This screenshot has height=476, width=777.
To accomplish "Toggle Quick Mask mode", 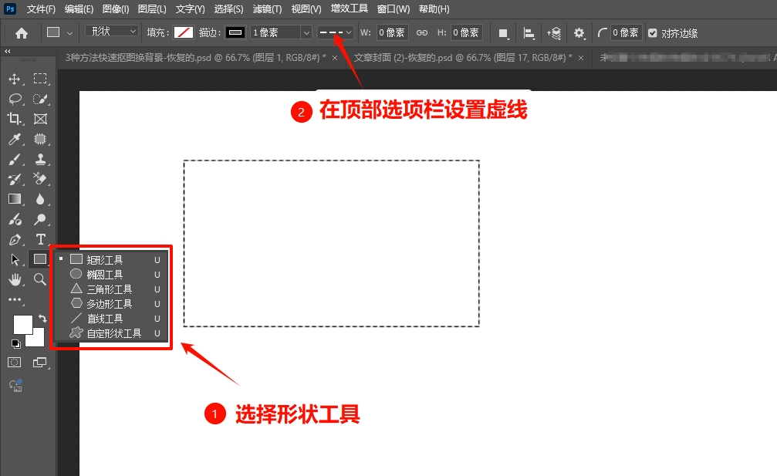I will point(13,363).
